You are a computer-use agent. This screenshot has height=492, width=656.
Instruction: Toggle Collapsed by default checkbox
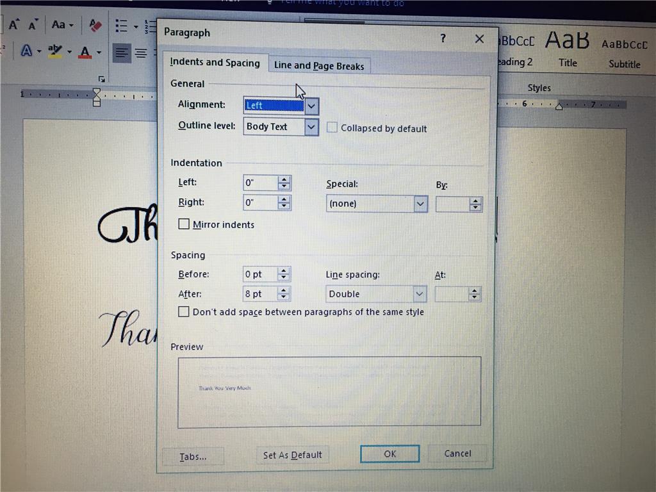[332, 127]
